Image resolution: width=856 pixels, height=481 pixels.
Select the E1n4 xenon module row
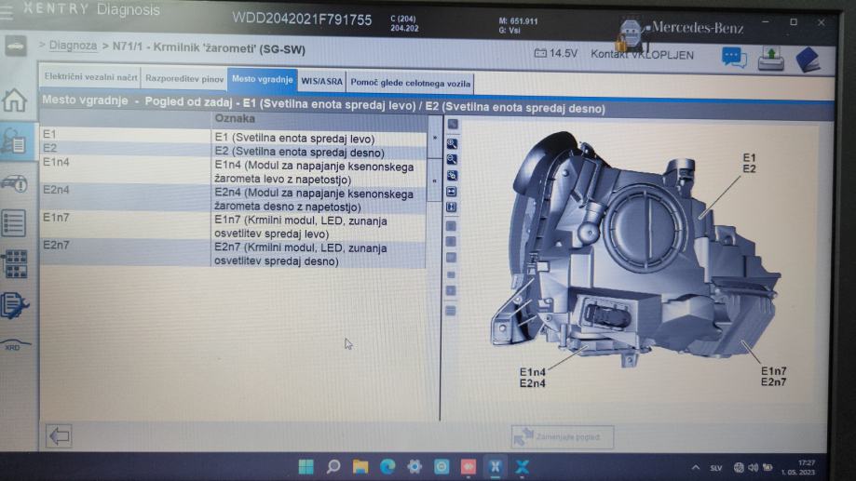coord(234,172)
